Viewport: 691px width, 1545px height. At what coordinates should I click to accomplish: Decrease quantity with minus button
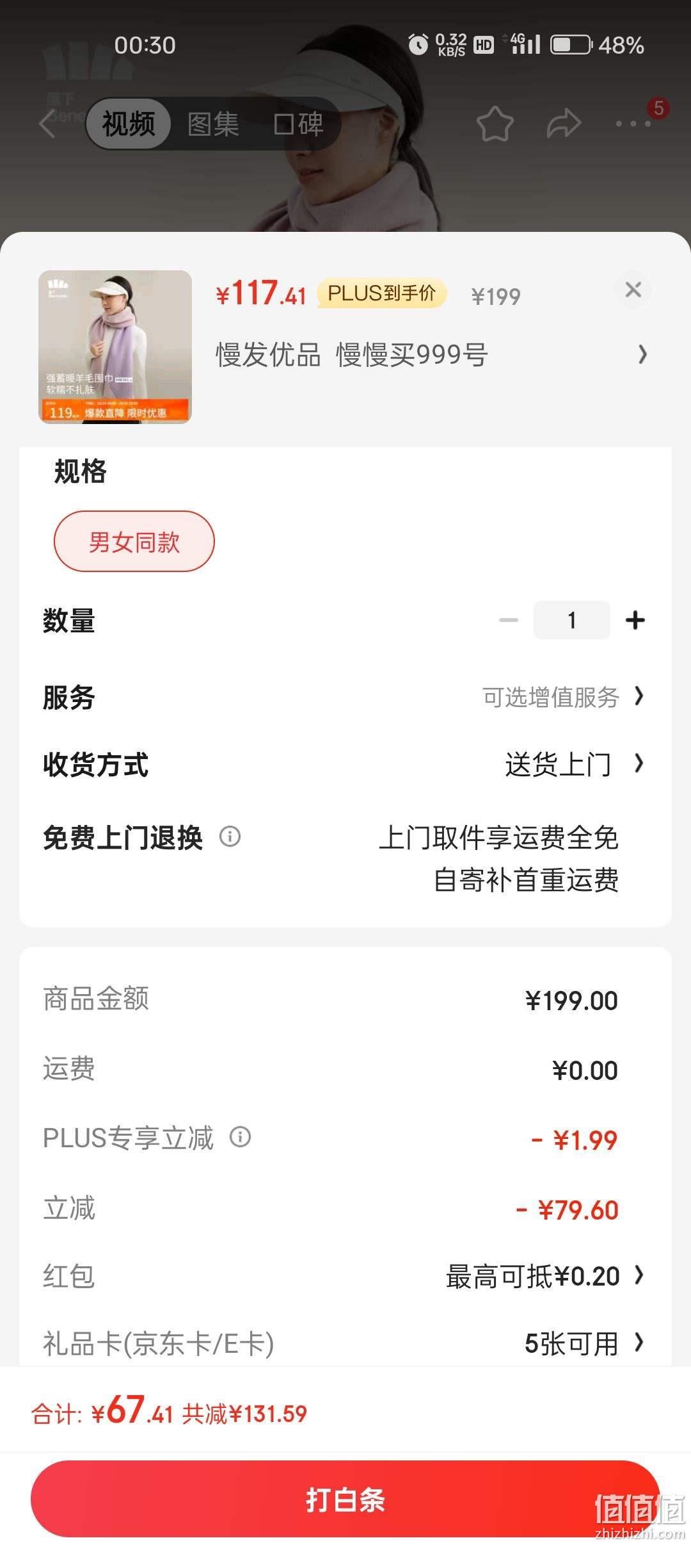tap(509, 620)
